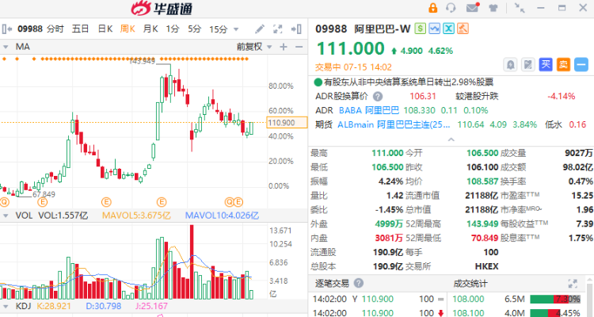Click the shrink window arrows icon

click(x=520, y=8)
